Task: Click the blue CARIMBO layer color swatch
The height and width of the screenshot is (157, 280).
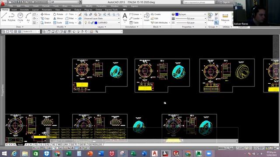Action: (96, 23)
